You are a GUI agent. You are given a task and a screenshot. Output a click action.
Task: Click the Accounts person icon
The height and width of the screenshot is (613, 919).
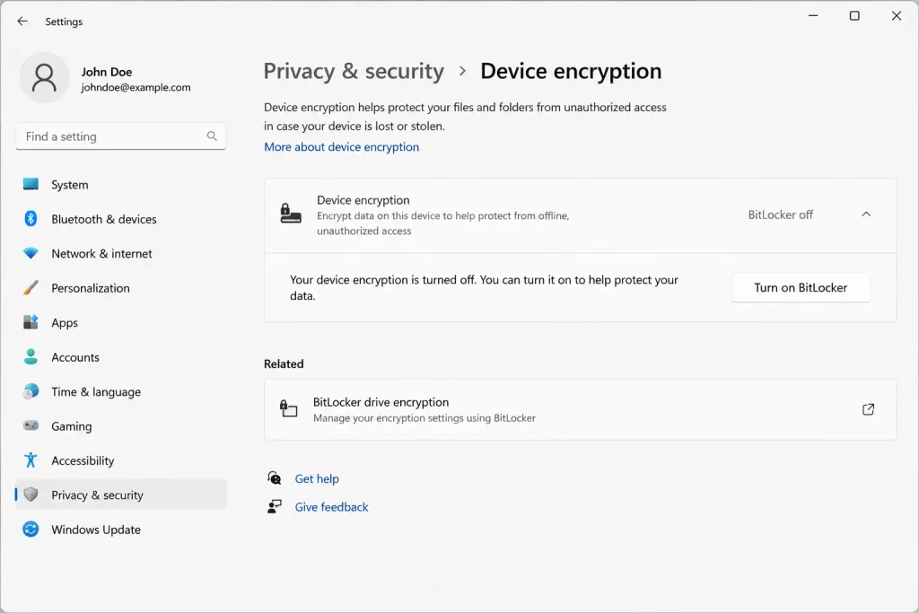[x=31, y=357]
